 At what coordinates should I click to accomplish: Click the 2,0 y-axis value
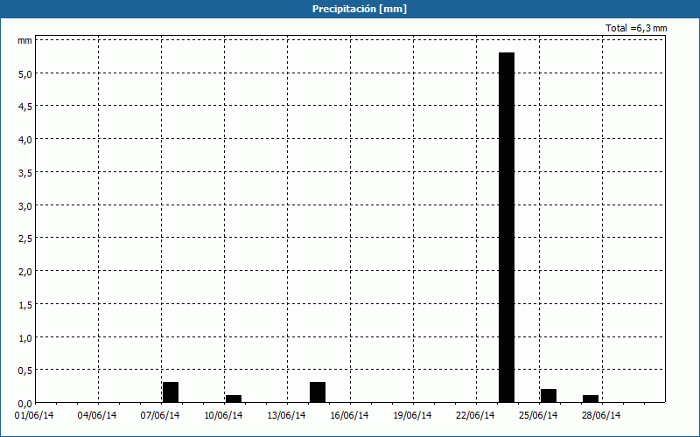point(25,272)
